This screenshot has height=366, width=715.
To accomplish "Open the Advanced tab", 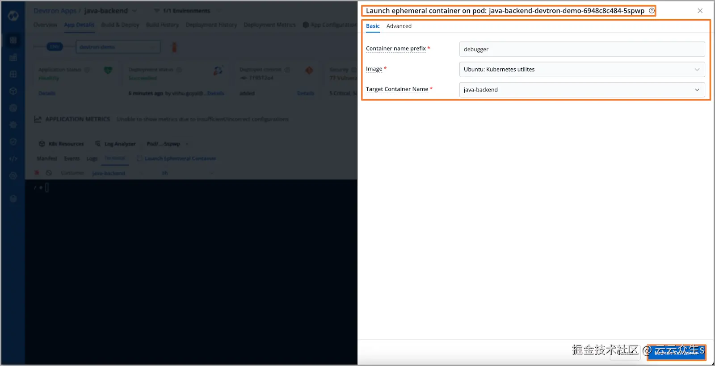I will pyautogui.click(x=399, y=26).
